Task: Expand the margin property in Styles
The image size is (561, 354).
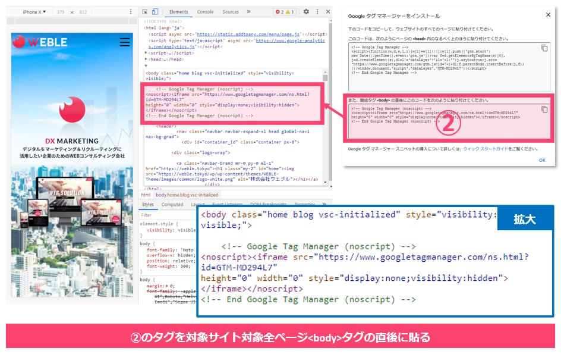Action: coord(168,286)
